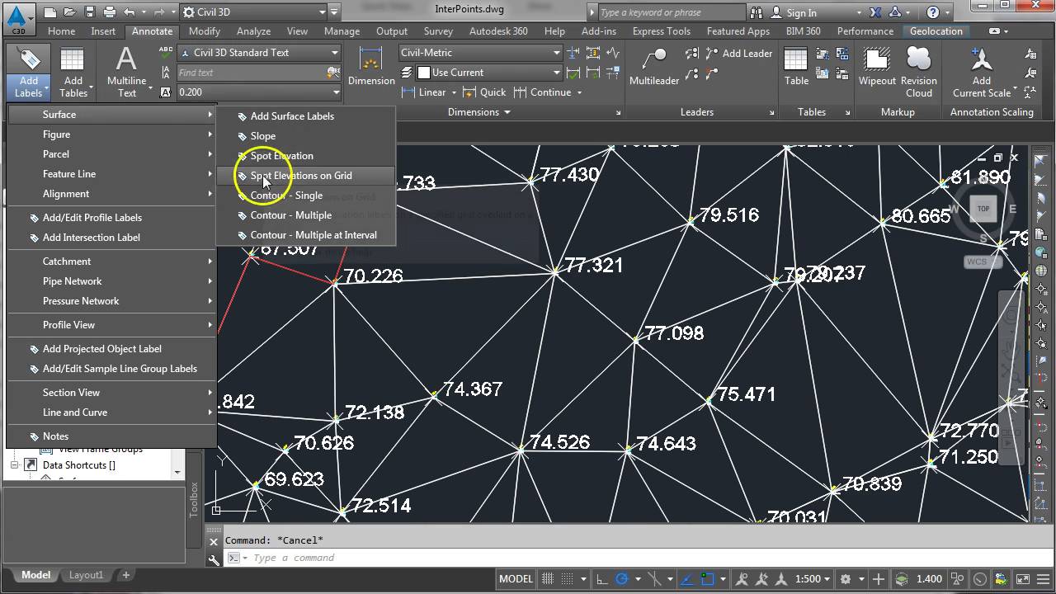Add a new layout with plus button
1056x594 pixels.
click(x=125, y=575)
